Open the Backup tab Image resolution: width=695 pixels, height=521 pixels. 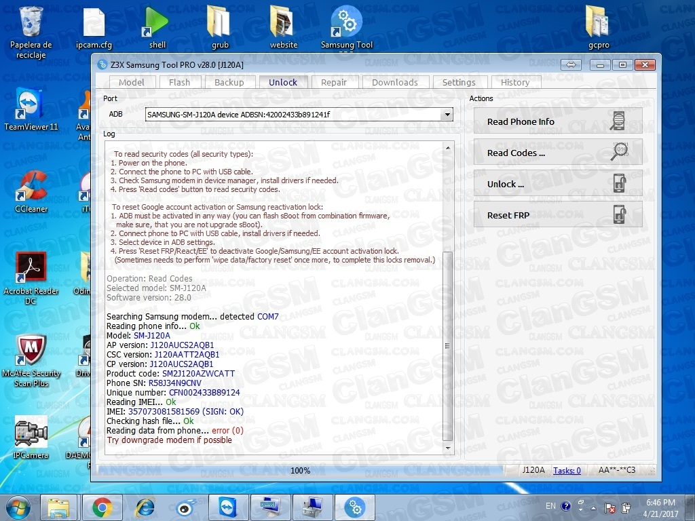pos(229,82)
